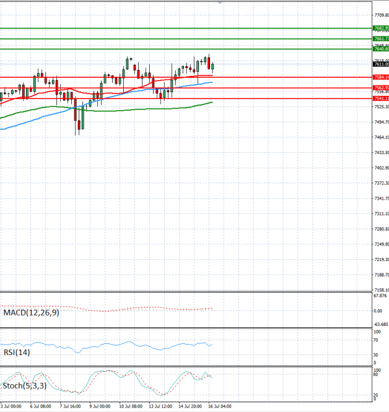Screen dimensions: 389x412
Task: Click the chart shift triangle marker at top
Action: pyautogui.click(x=220, y=3)
